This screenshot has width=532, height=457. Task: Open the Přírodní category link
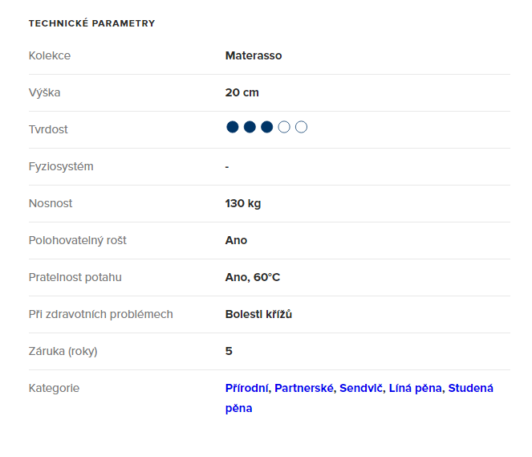[247, 388]
